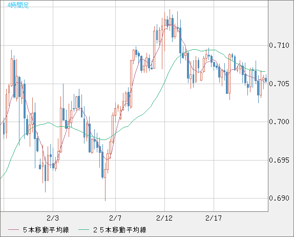
Task: Click the 0.690 price axis label
Action: 279,198
